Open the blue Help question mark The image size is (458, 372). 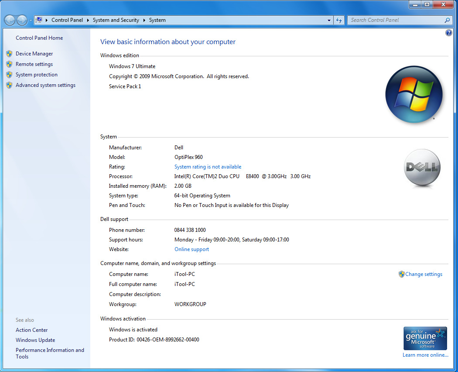click(x=449, y=33)
